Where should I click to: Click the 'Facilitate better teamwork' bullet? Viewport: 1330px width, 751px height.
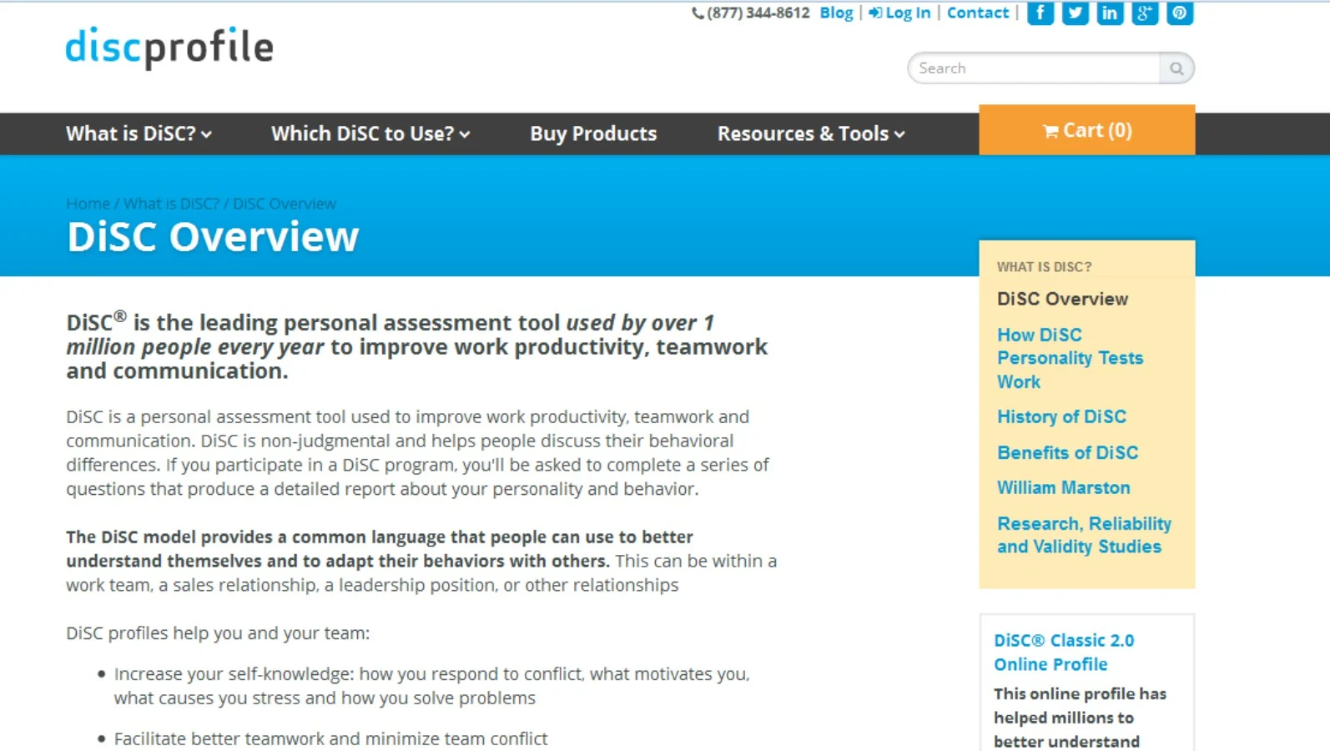click(x=330, y=738)
